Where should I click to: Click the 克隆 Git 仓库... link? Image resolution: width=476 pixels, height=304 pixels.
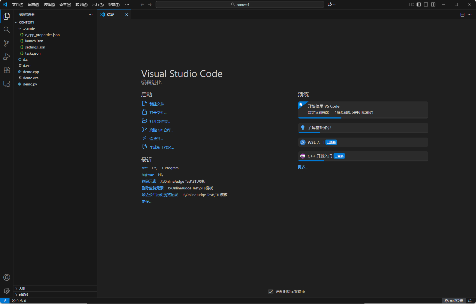click(x=161, y=130)
